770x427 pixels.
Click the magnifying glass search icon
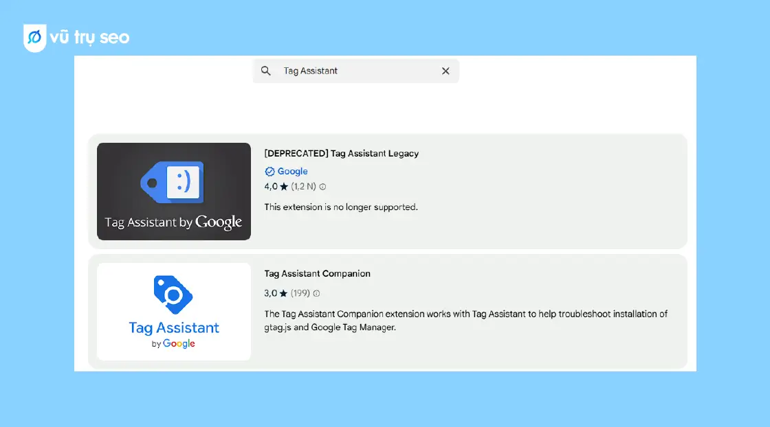point(265,71)
